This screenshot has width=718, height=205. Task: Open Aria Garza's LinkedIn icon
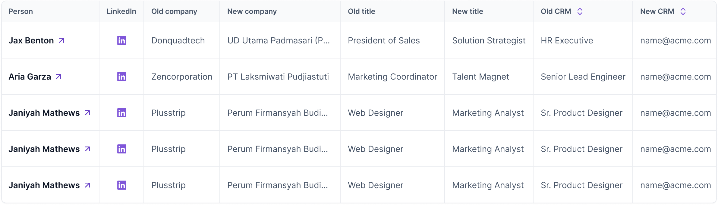[x=121, y=77]
